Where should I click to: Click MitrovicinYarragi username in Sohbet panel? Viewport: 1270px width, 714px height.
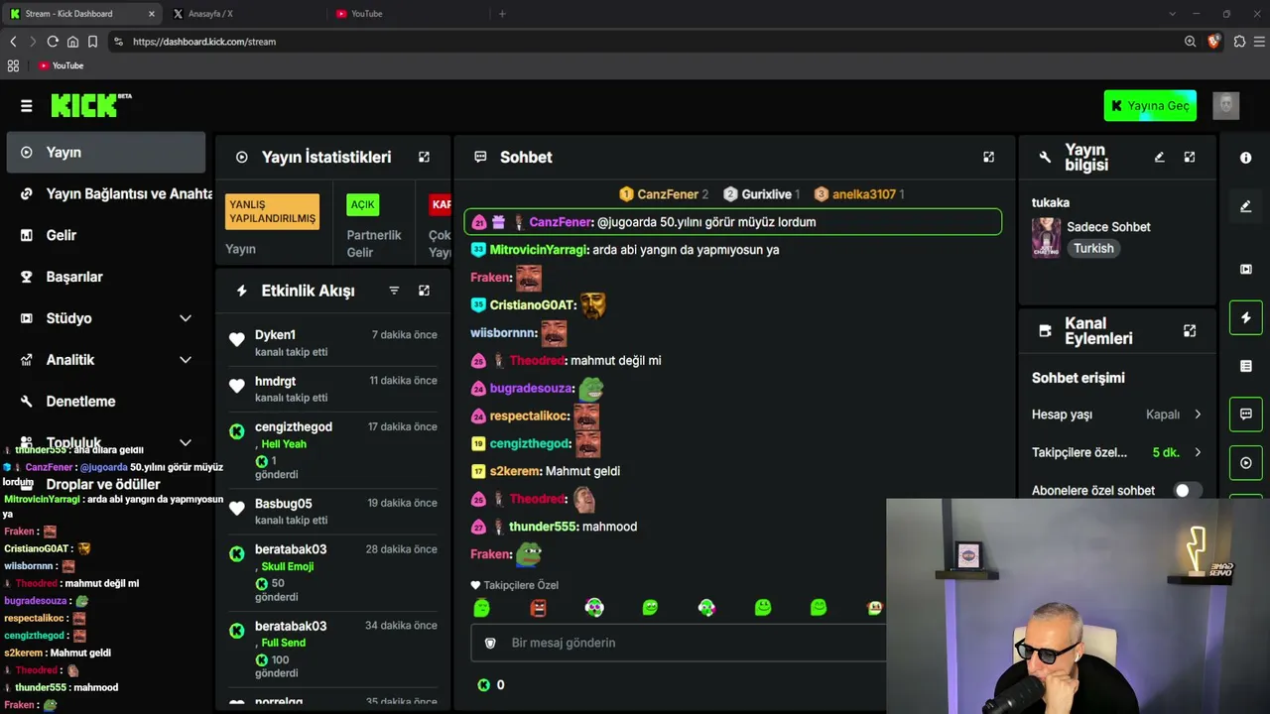[539, 250]
